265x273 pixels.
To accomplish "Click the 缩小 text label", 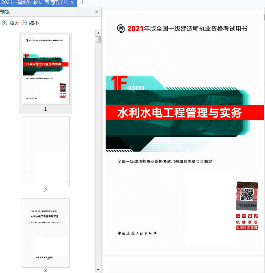I will (34, 23).
